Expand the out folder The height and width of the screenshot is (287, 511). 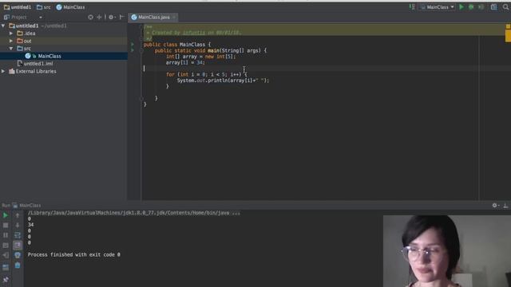[x=11, y=41]
